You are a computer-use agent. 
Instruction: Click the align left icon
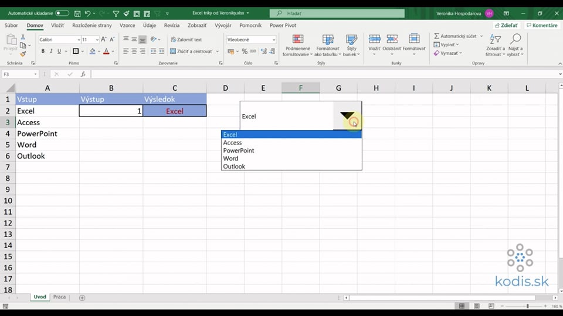click(x=126, y=51)
